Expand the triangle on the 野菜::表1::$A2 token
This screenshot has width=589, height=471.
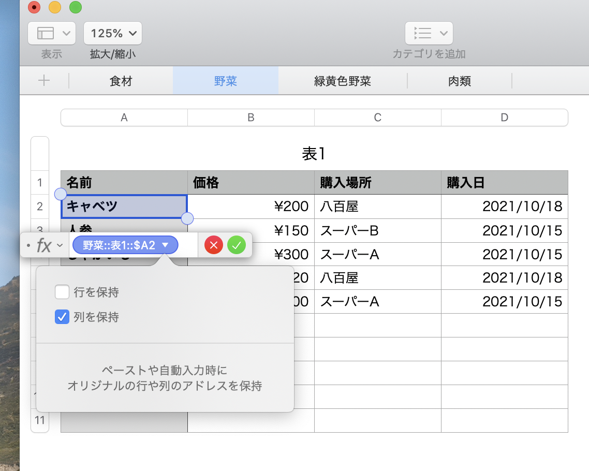pos(165,245)
